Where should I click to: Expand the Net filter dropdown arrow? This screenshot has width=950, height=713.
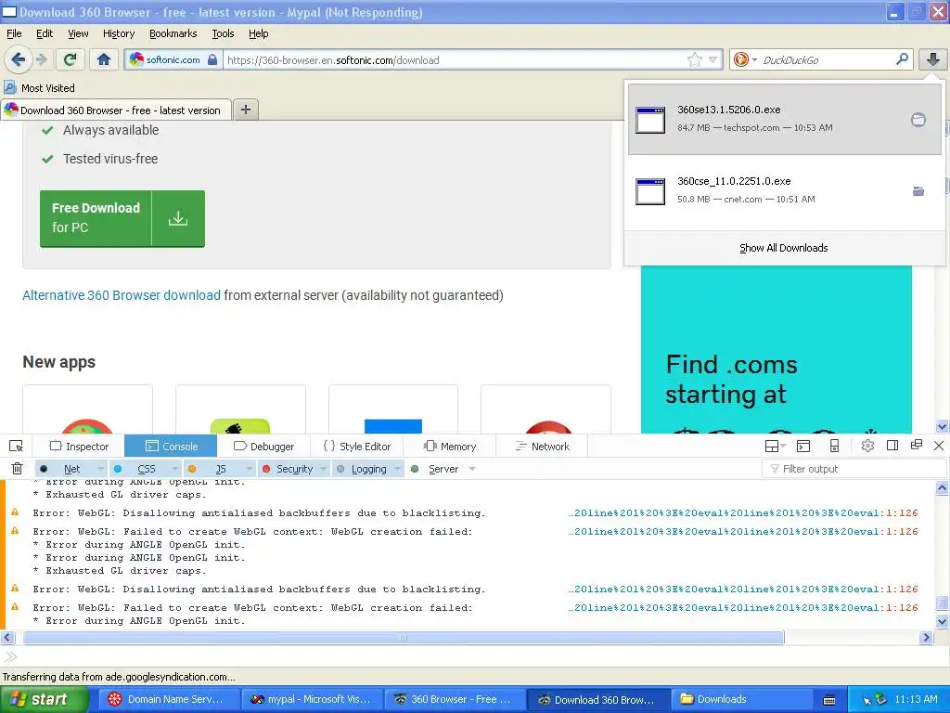tap(100, 469)
